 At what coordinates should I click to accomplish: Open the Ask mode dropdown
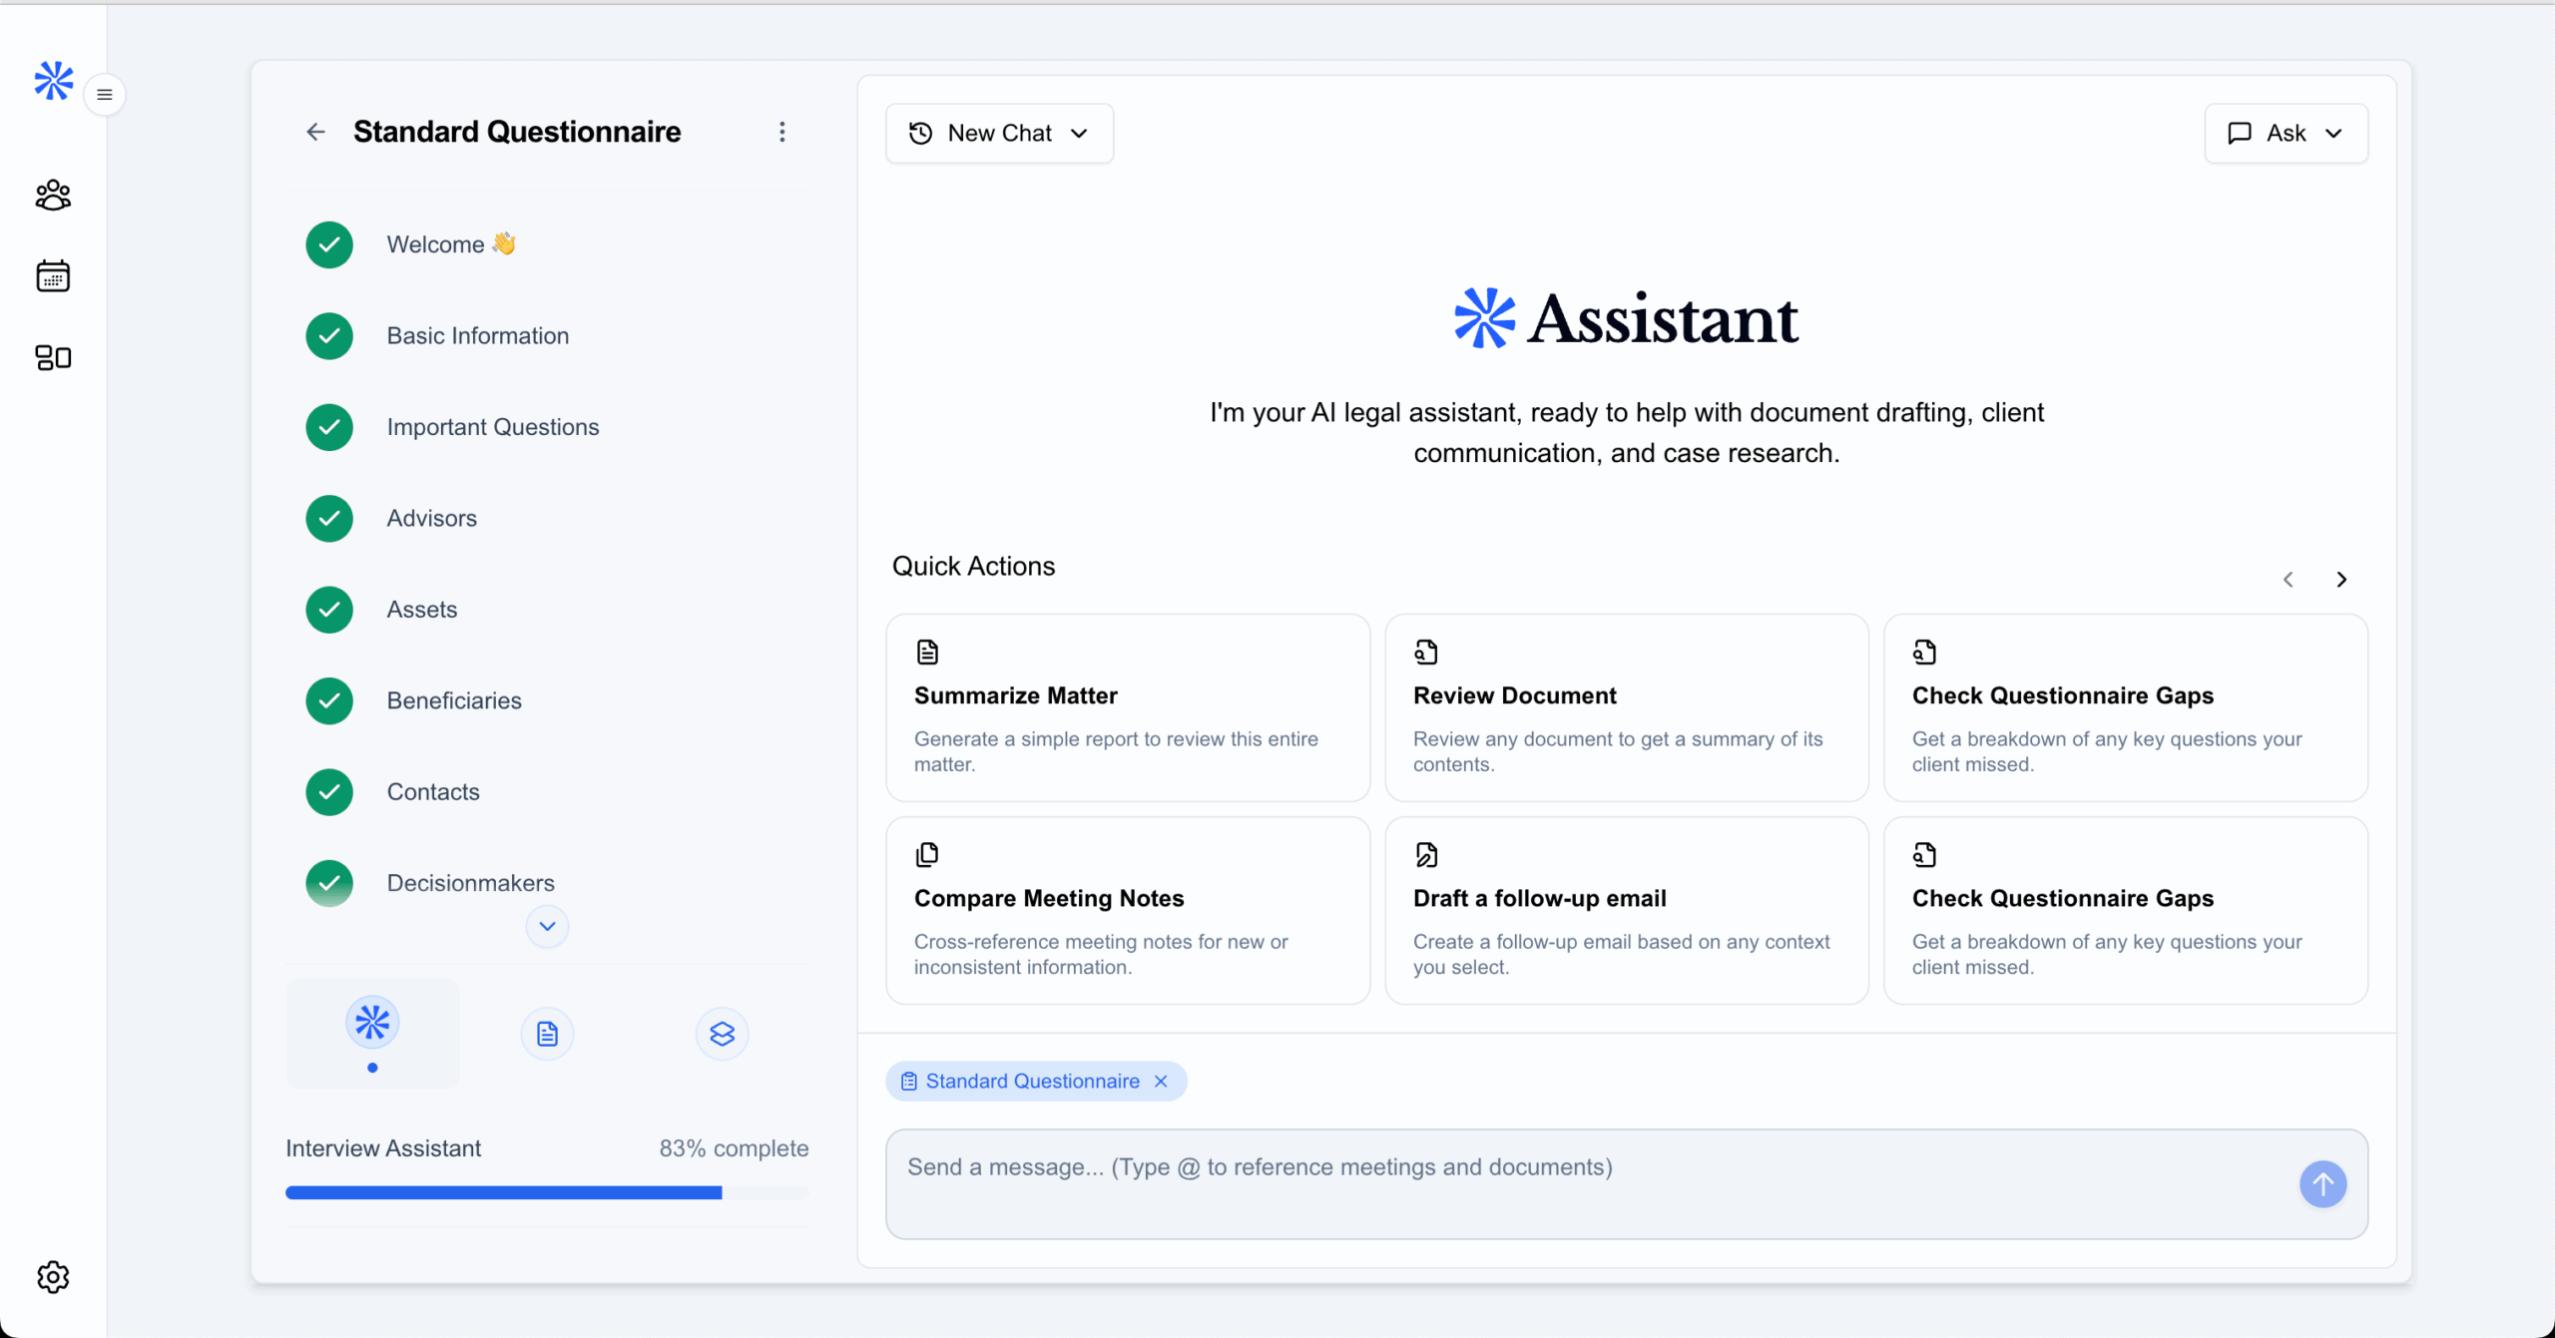pos(2286,134)
